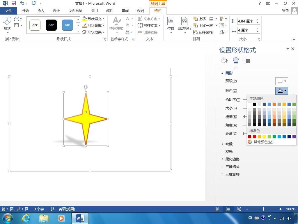The image size is (298, 224).
Task: Click the 100% zoom level
Action: point(291,209)
